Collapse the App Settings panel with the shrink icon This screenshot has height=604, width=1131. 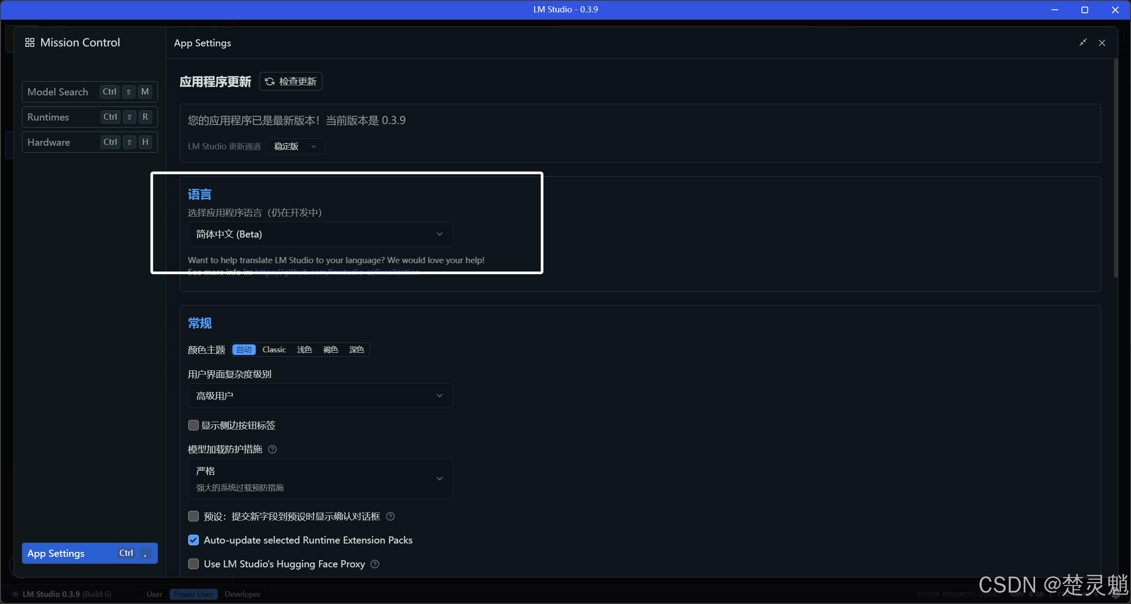tap(1083, 42)
